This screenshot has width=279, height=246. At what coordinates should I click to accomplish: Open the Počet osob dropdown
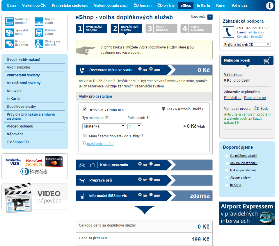(135, 126)
